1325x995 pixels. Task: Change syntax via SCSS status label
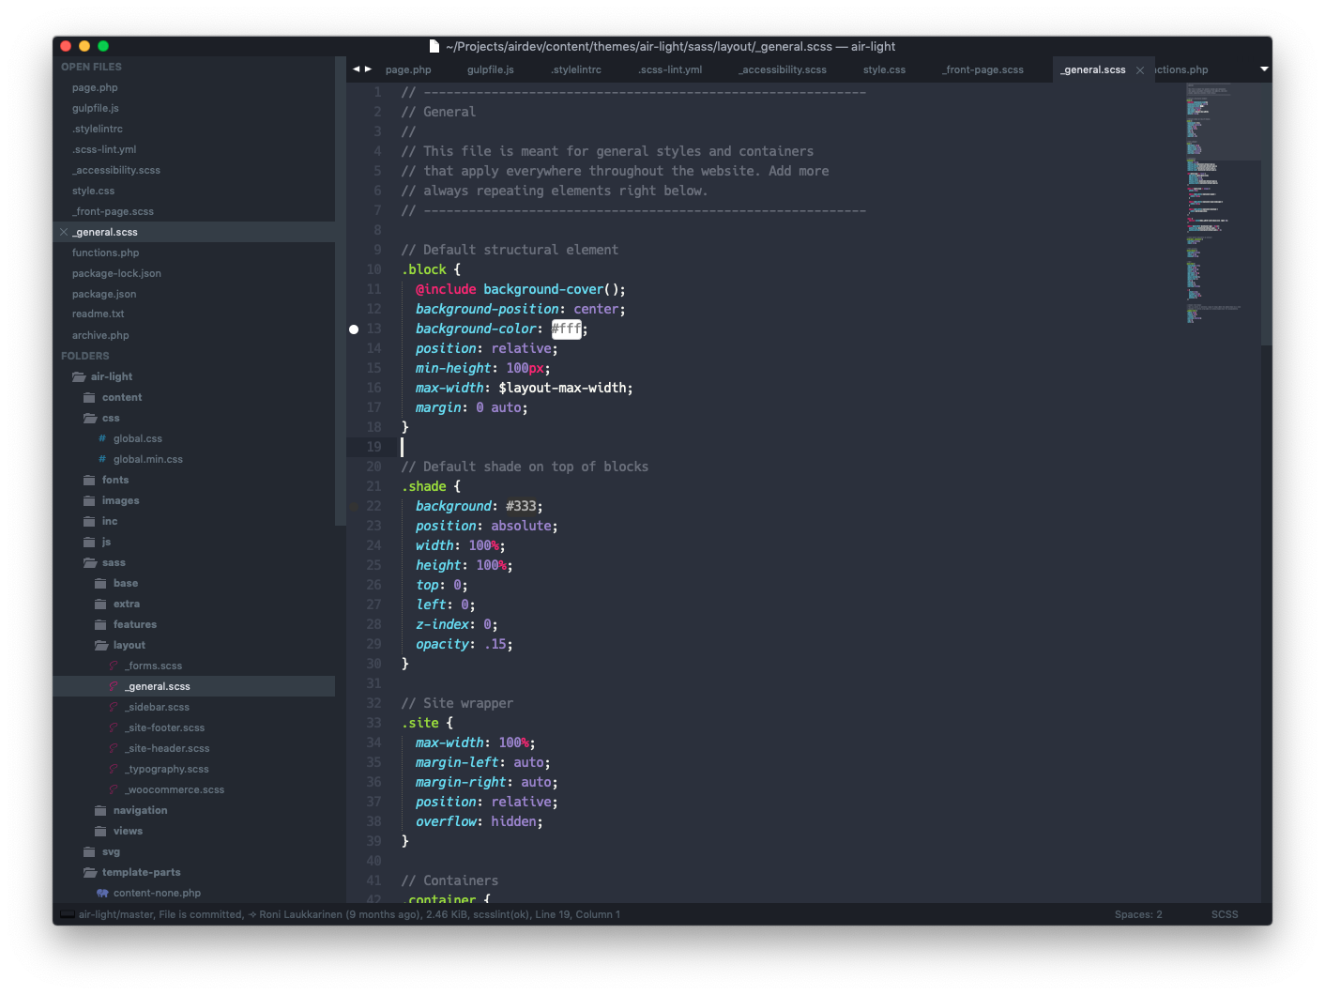point(1225,914)
